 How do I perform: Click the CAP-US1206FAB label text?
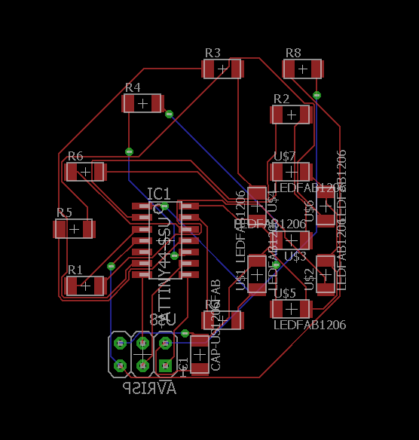216,325
